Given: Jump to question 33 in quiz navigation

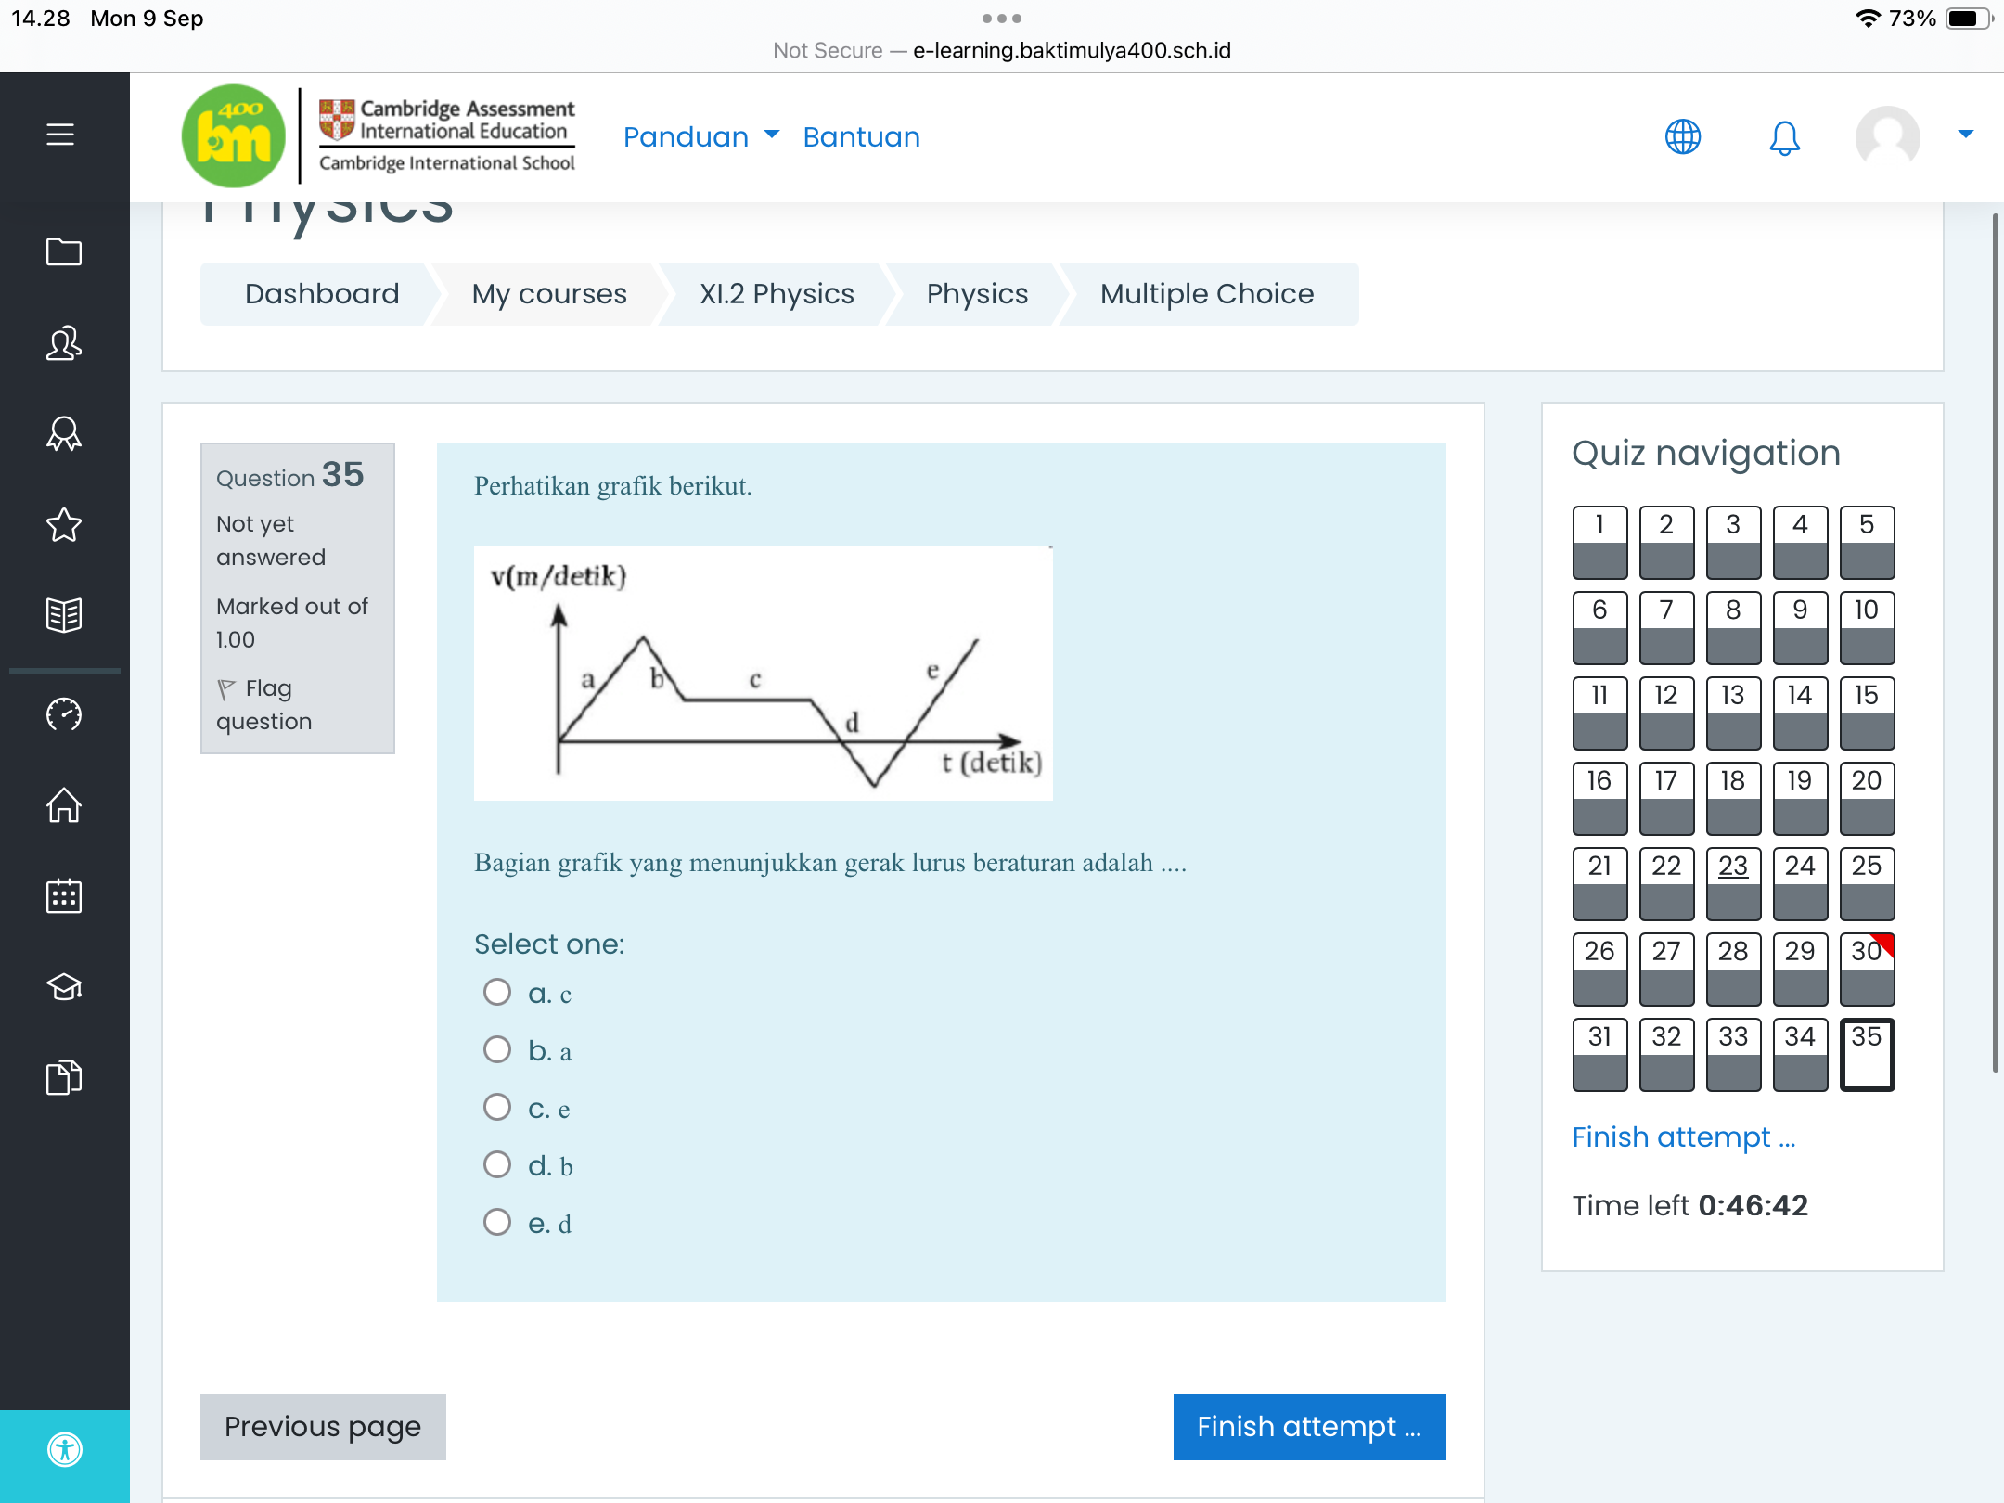Looking at the screenshot, I should [1733, 1054].
